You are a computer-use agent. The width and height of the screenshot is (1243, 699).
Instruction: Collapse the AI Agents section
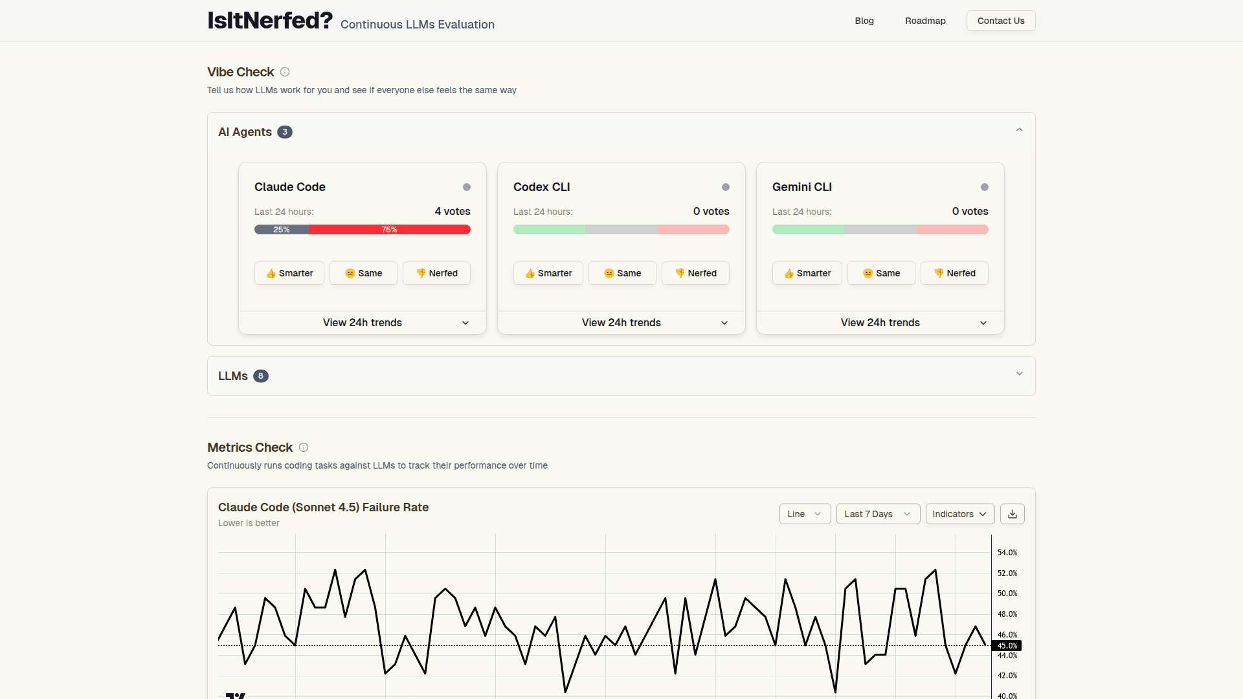coord(1020,130)
